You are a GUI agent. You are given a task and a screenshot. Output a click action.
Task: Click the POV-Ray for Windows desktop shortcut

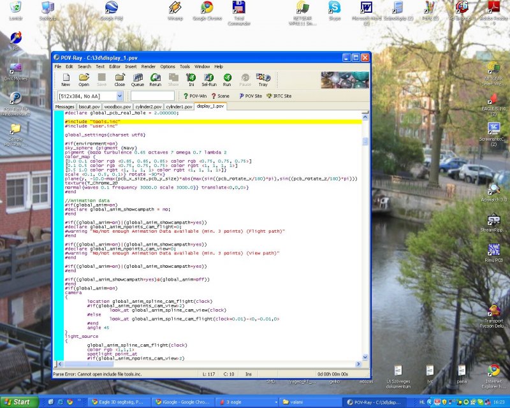[x=15, y=104]
